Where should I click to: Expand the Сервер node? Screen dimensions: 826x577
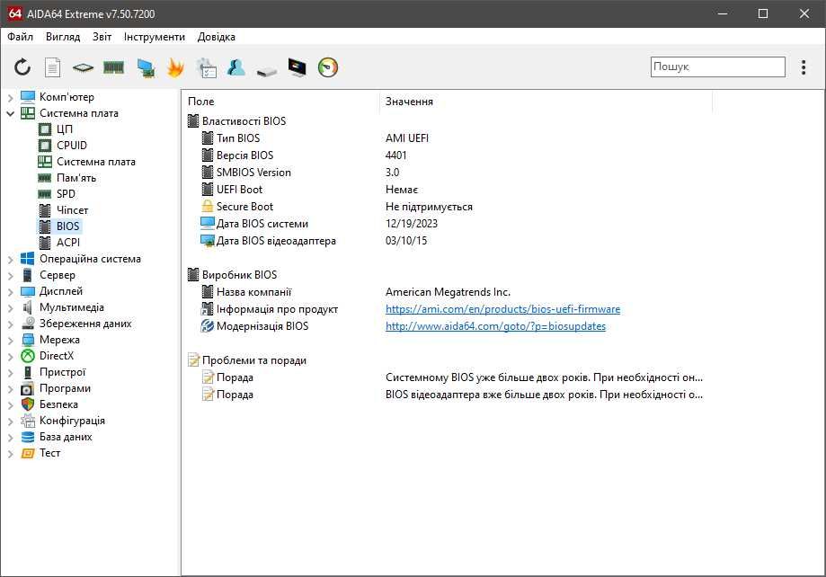(10, 275)
